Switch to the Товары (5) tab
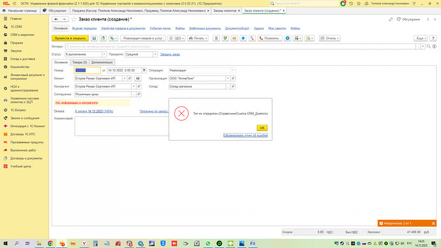 coord(80,63)
